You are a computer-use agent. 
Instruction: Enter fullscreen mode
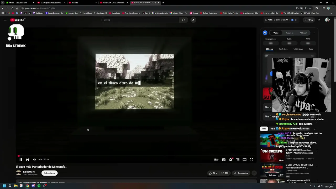[251, 160]
